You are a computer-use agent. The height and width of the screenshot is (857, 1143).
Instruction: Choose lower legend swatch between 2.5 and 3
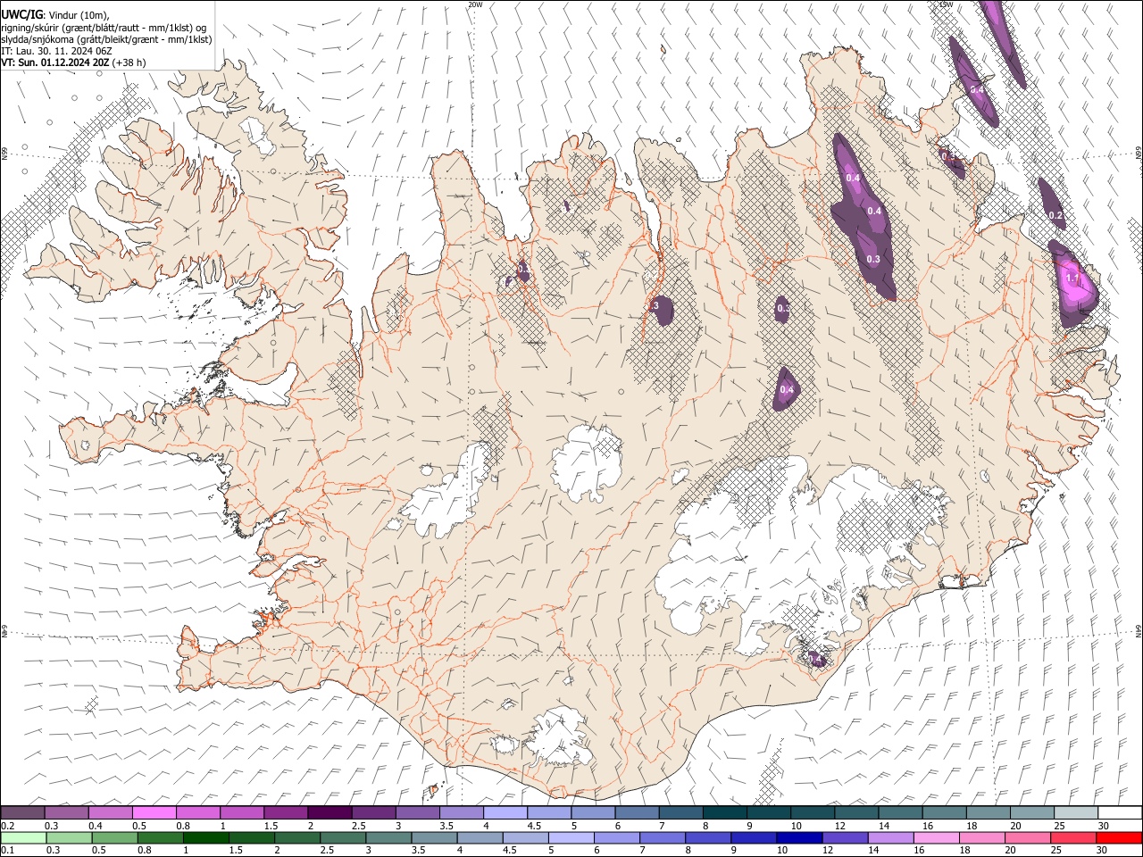pyautogui.click(x=343, y=837)
